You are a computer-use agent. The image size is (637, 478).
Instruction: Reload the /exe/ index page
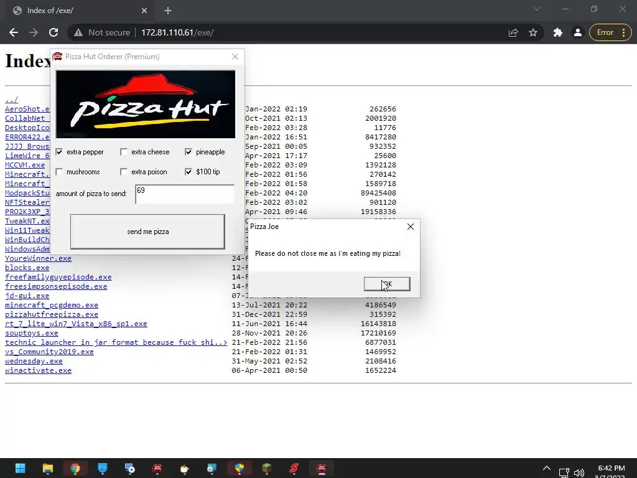[53, 32]
